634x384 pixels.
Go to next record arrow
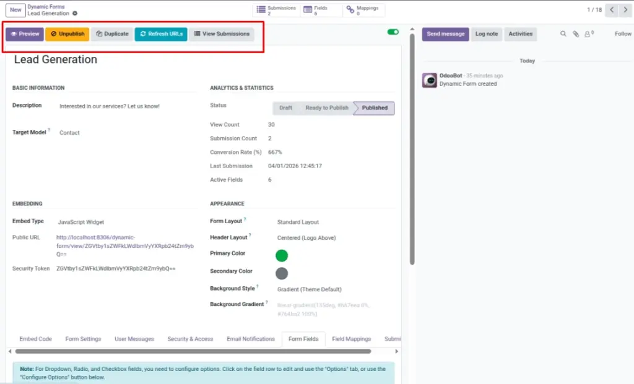pyautogui.click(x=625, y=10)
